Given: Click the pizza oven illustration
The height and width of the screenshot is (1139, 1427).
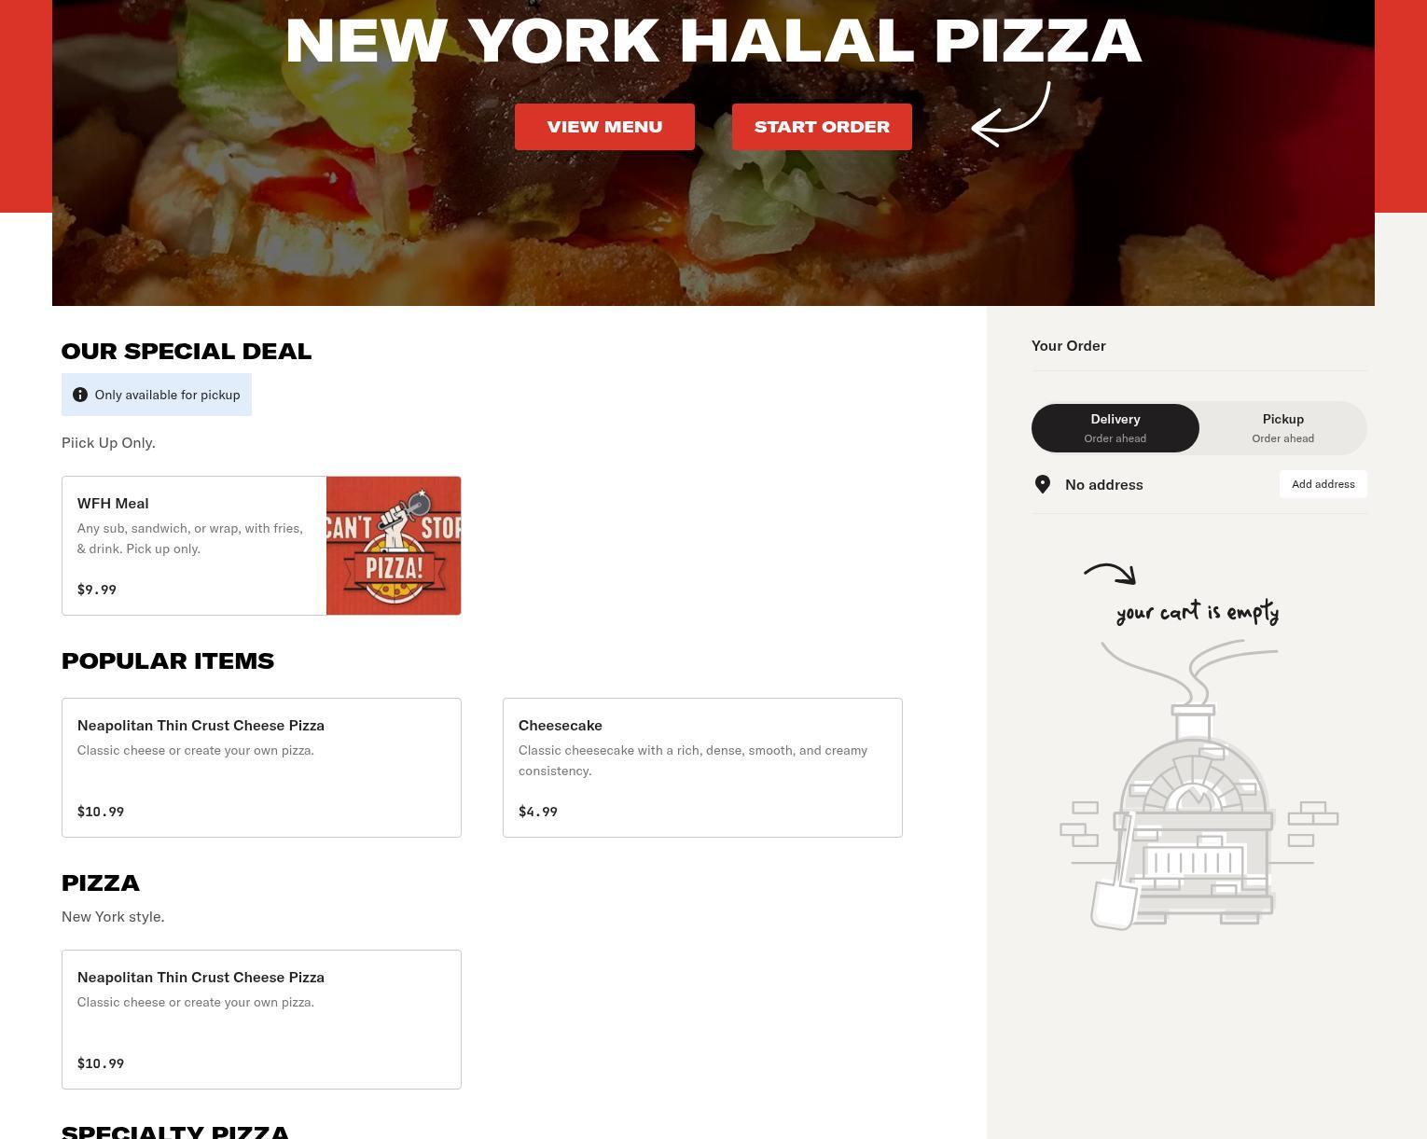Looking at the screenshot, I should (x=1198, y=785).
